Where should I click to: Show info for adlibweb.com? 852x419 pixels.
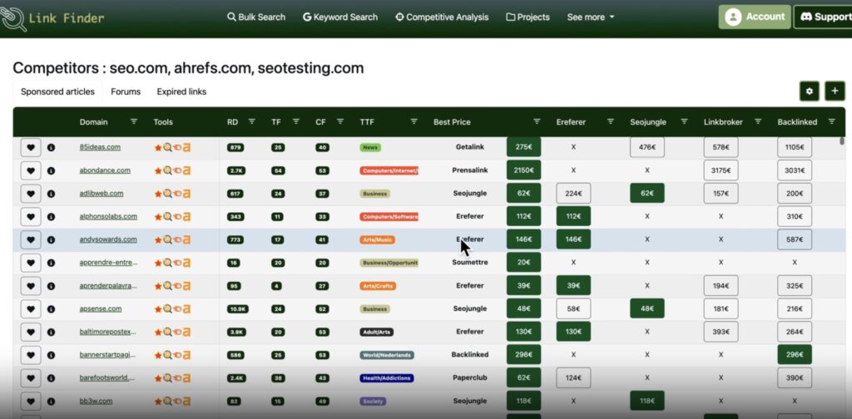click(51, 193)
